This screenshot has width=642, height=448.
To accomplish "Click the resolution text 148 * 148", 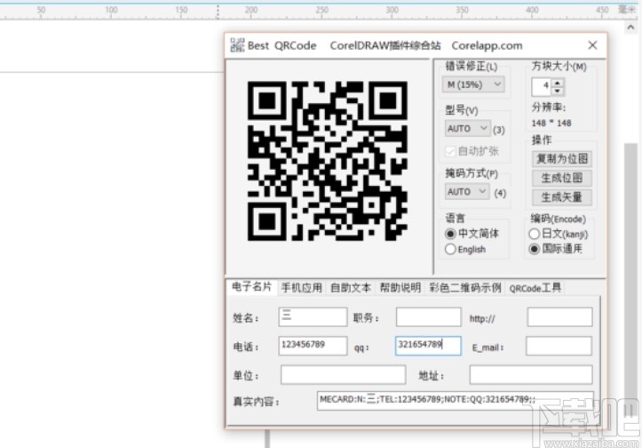I will click(551, 123).
